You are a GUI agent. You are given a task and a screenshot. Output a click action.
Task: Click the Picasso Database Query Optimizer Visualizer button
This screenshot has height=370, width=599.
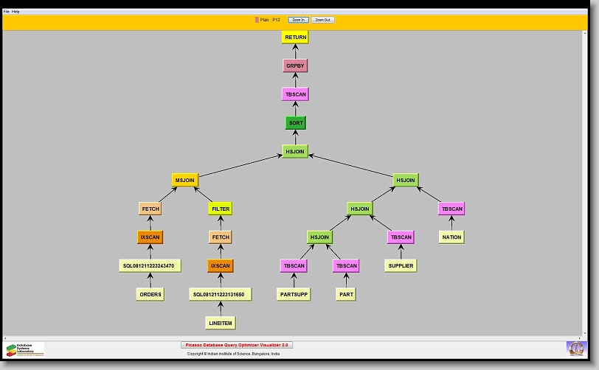pos(237,345)
